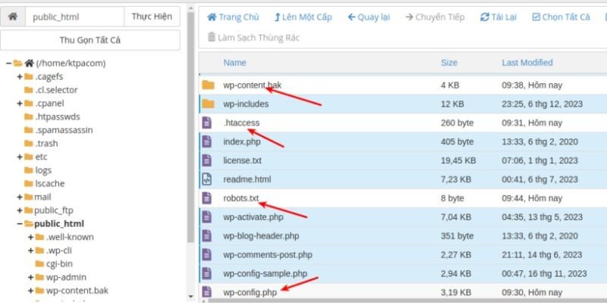Select the wp-includes file name

coord(246,104)
